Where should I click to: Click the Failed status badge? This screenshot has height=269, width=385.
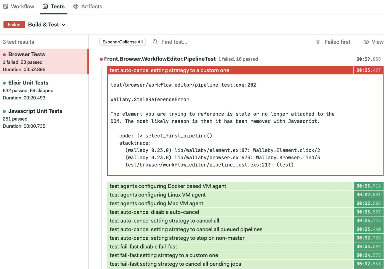pyautogui.click(x=14, y=24)
